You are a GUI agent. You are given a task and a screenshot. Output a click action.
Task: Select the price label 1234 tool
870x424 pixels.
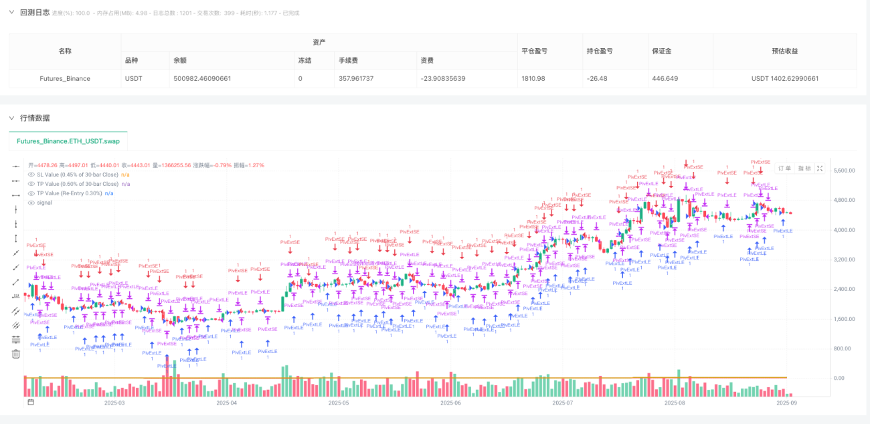pyautogui.click(x=16, y=296)
